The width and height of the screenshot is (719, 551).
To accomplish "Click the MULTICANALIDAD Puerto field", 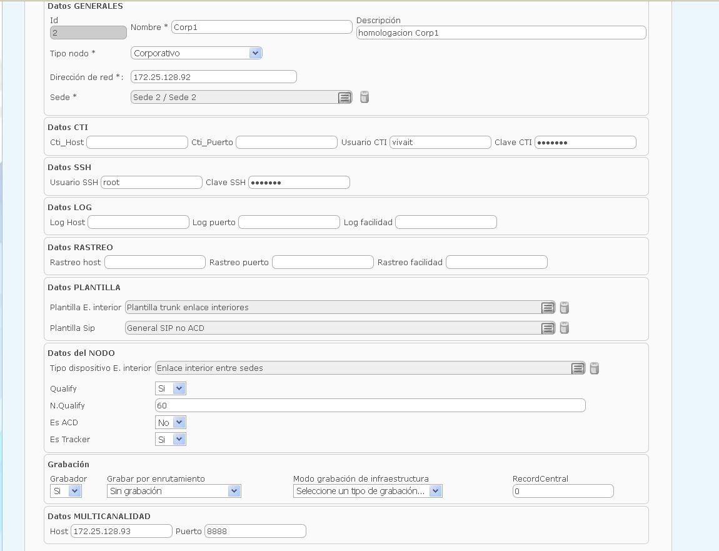I will (256, 531).
